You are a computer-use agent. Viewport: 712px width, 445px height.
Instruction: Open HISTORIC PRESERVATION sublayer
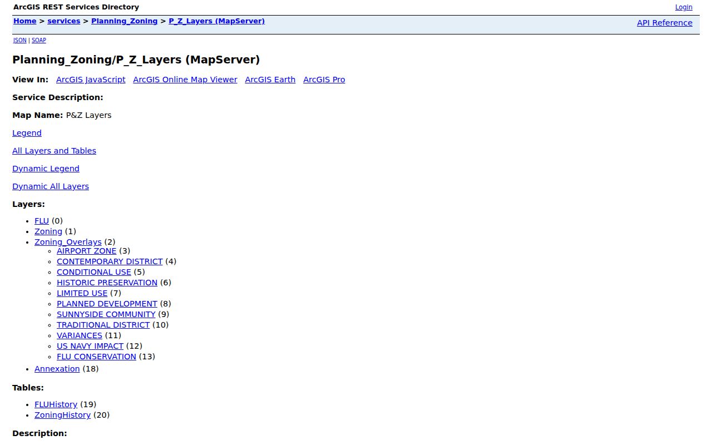click(107, 283)
